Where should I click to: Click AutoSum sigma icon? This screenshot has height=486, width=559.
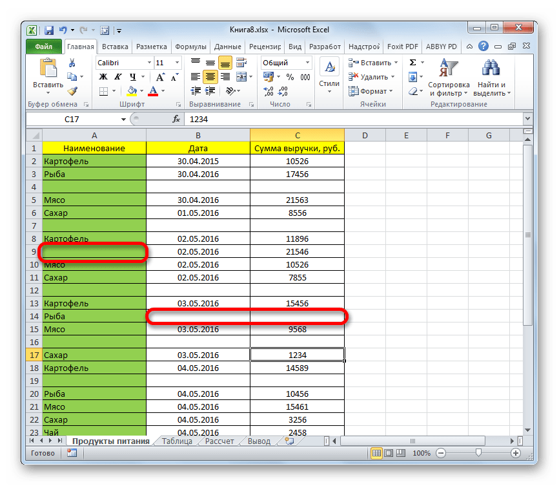coord(413,63)
